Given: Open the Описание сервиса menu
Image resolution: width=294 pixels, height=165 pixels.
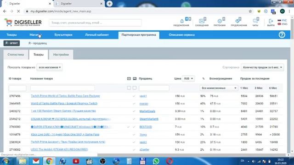Looking at the screenshot, I should click(182, 35).
